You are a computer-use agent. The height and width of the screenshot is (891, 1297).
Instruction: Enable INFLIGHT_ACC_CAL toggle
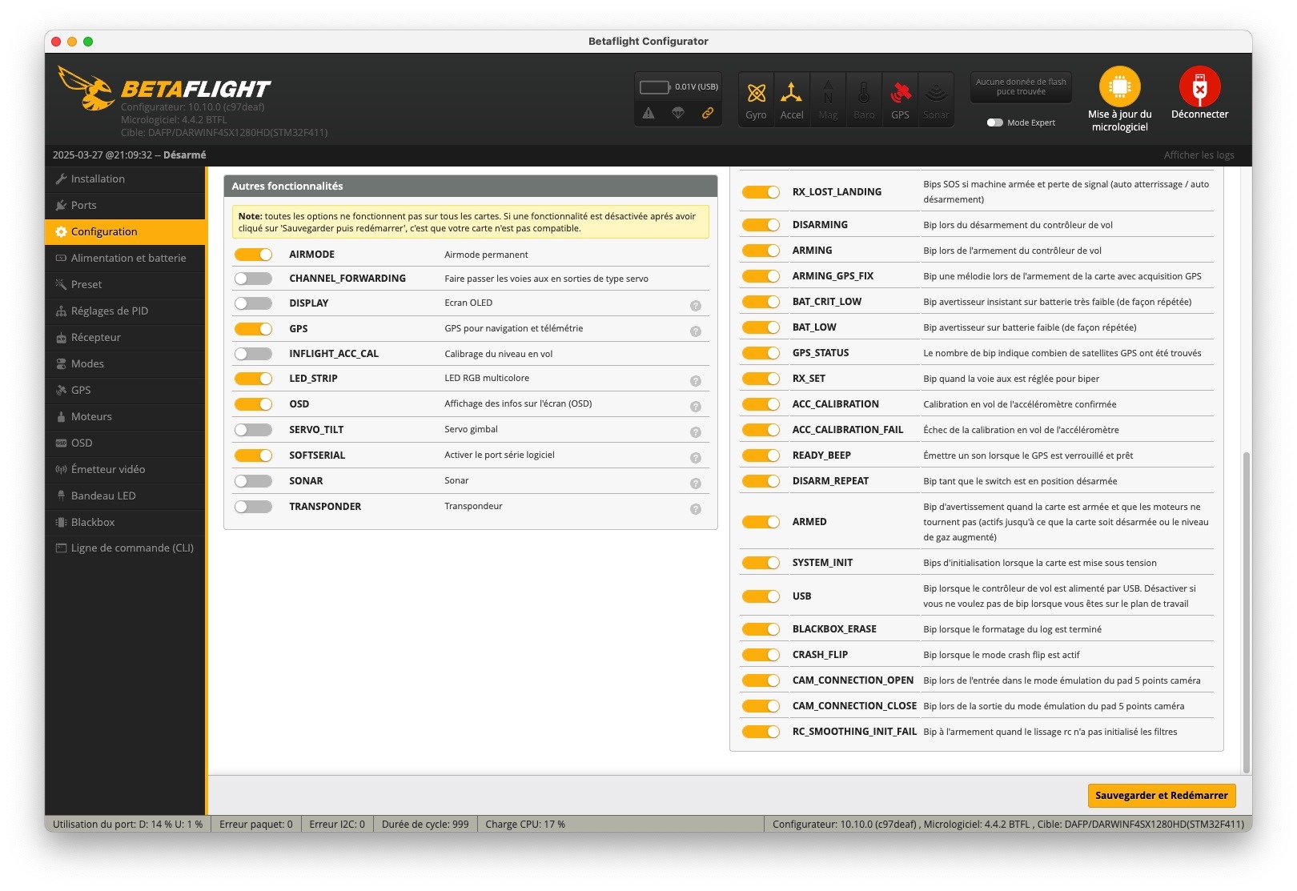(x=254, y=354)
